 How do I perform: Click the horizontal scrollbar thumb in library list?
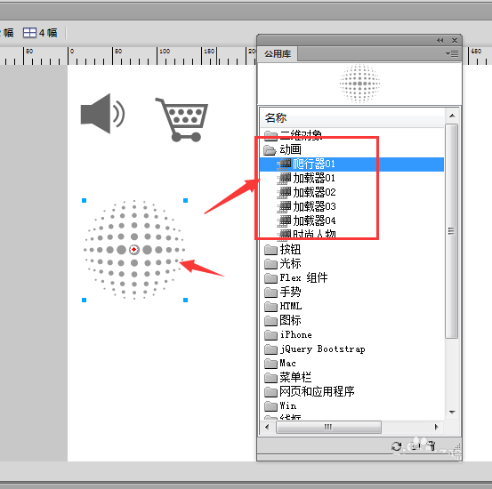328,427
